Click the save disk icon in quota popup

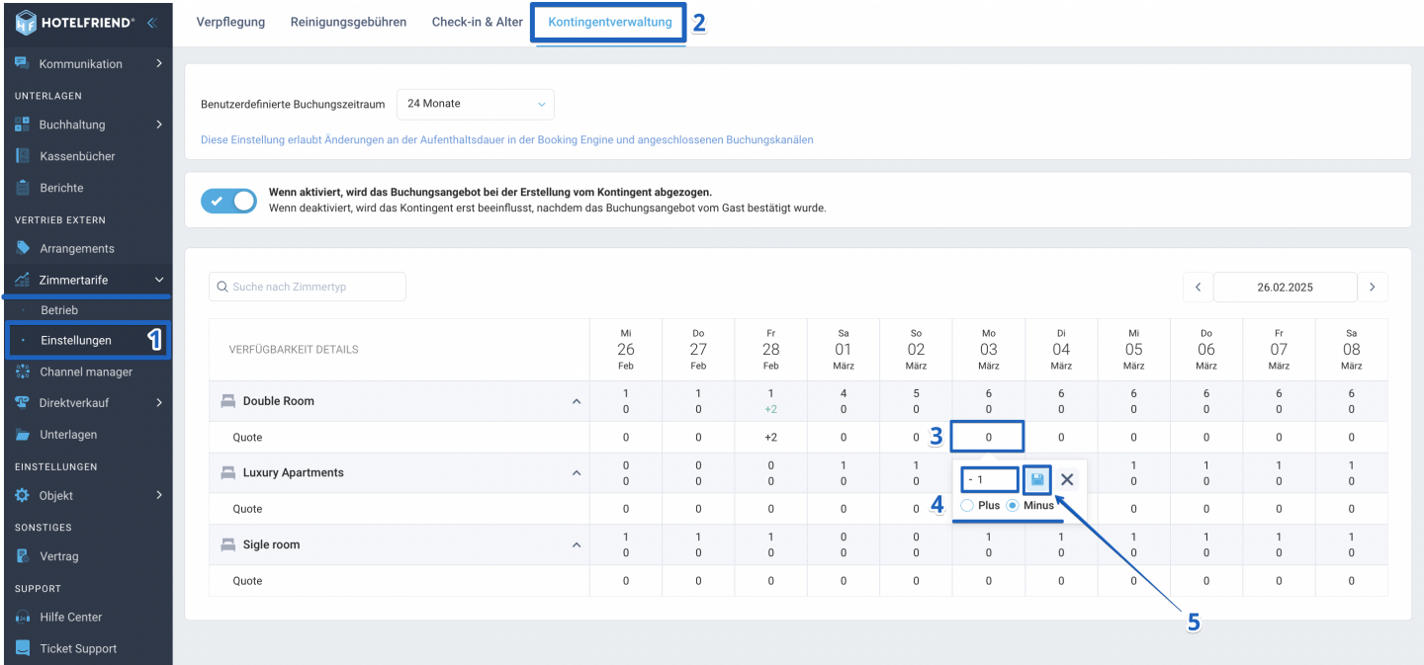(x=1037, y=479)
